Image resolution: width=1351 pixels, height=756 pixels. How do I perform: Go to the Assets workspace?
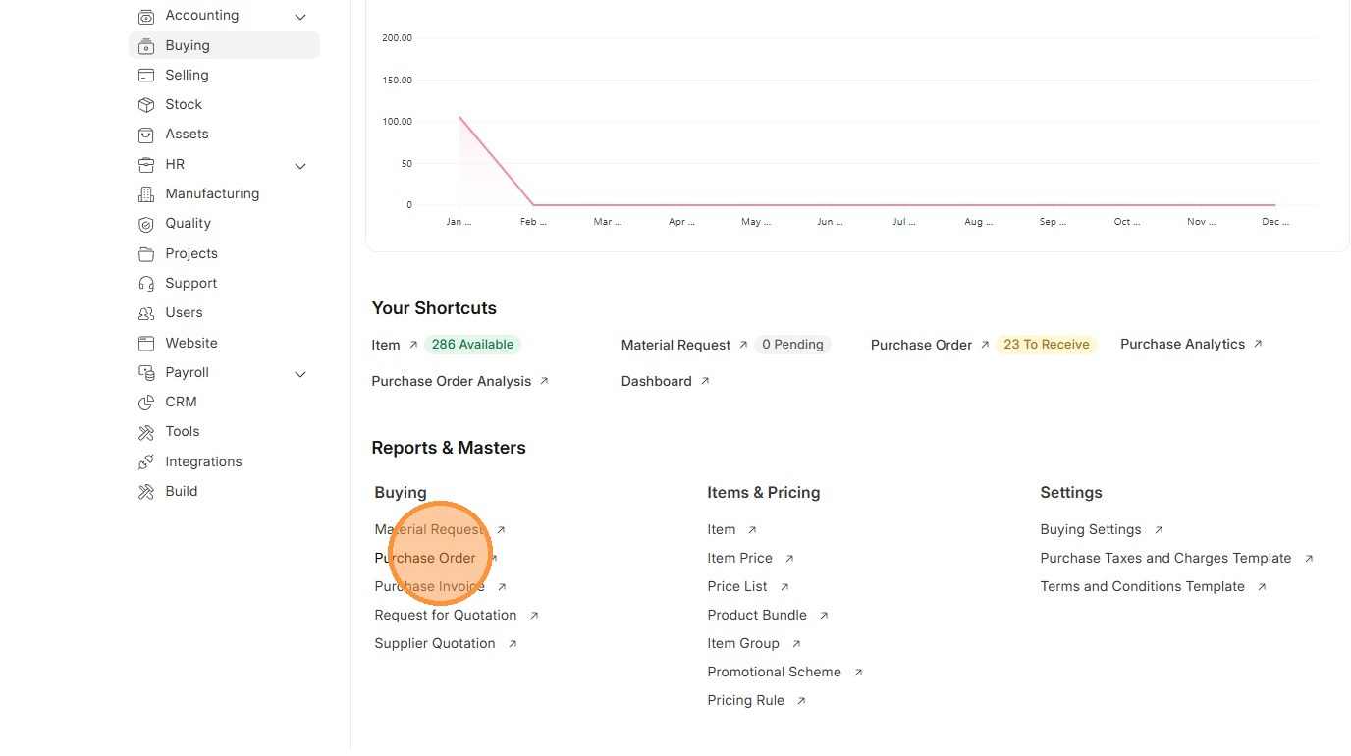pos(187,135)
